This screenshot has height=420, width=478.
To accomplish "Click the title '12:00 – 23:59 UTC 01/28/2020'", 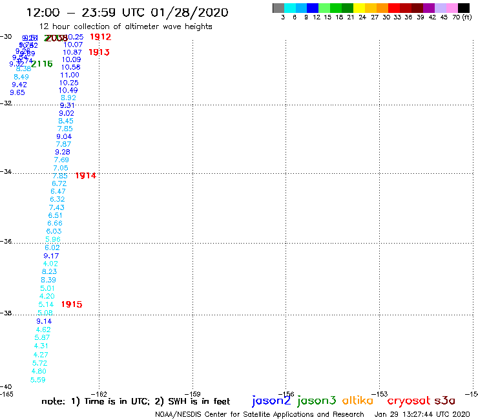I will [x=127, y=12].
